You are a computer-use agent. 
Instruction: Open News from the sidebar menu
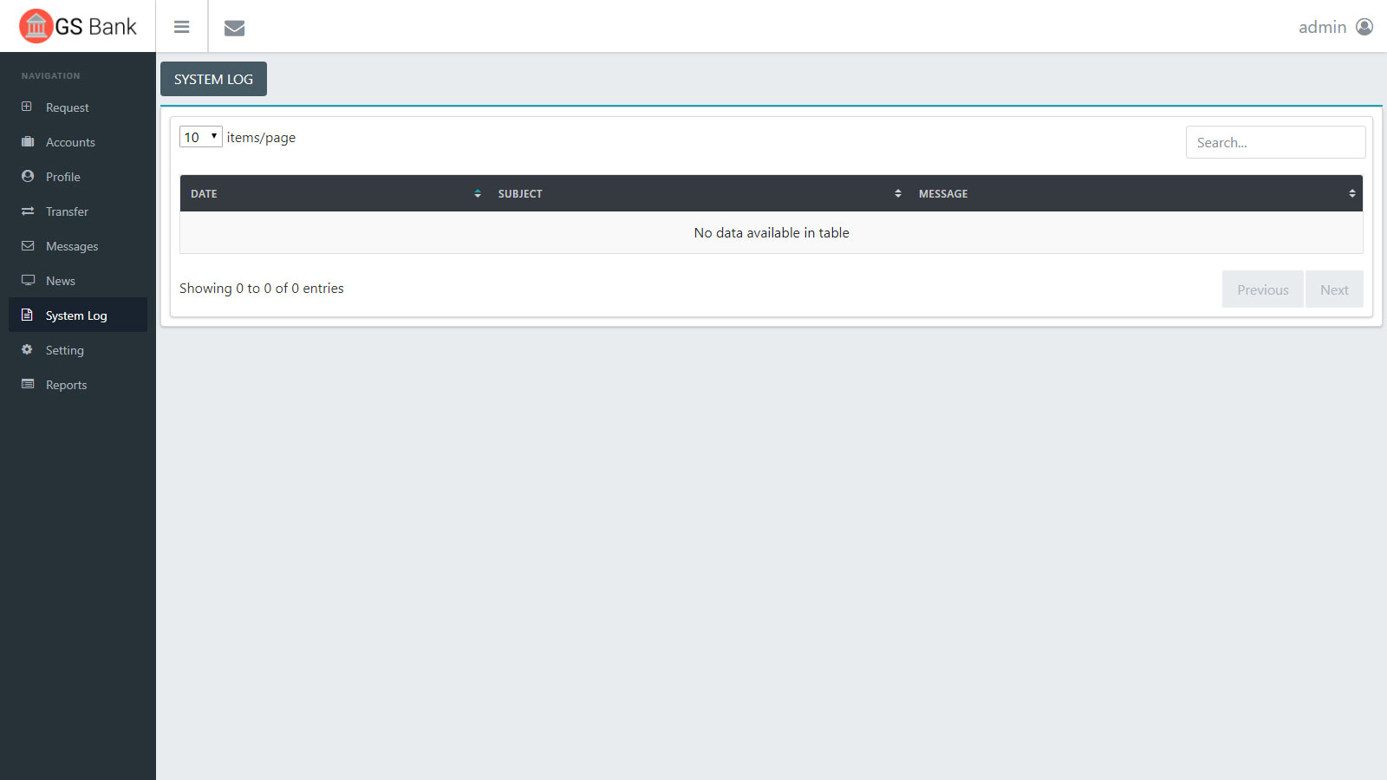60,281
